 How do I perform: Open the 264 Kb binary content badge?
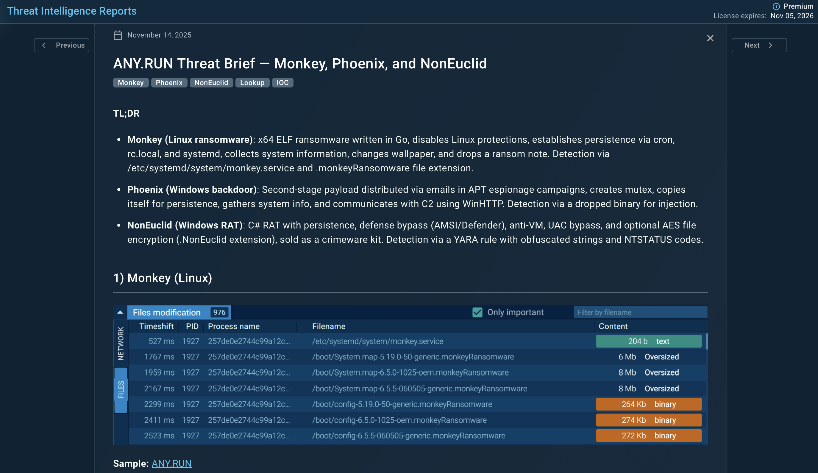649,404
